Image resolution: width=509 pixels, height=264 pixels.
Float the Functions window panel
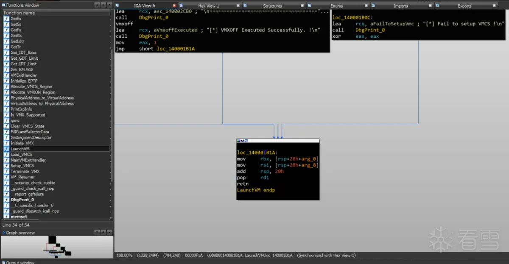[x=97, y=5]
